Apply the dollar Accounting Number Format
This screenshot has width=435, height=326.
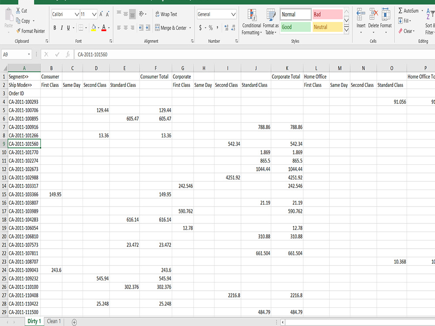pyautogui.click(x=200, y=28)
